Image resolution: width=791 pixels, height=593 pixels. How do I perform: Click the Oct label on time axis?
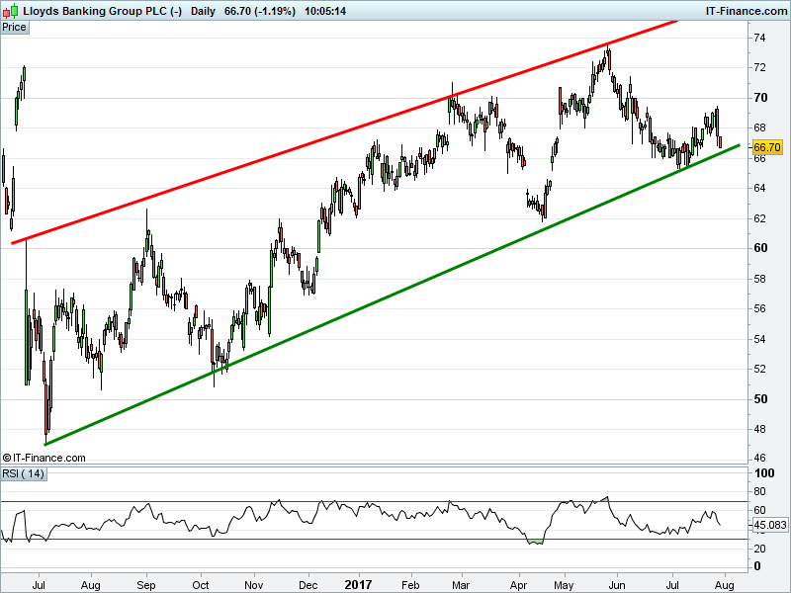pyautogui.click(x=201, y=585)
